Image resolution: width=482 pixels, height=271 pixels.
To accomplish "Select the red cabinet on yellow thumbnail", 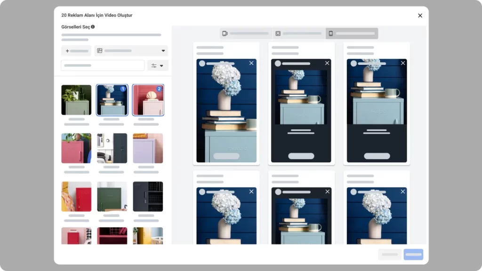I will pyautogui.click(x=76, y=196).
